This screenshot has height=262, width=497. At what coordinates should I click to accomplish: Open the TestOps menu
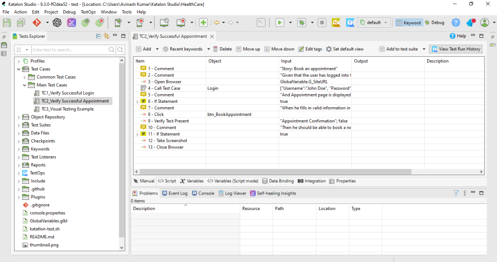88,12
